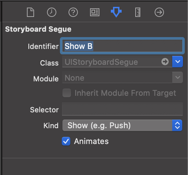Click the Selector text field
188x175 pixels.
pyautogui.click(x=122, y=109)
